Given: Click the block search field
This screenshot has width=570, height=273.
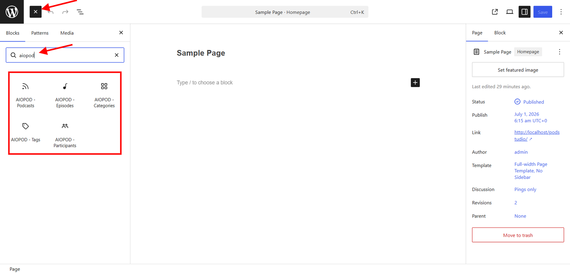Looking at the screenshot, I should (65, 55).
